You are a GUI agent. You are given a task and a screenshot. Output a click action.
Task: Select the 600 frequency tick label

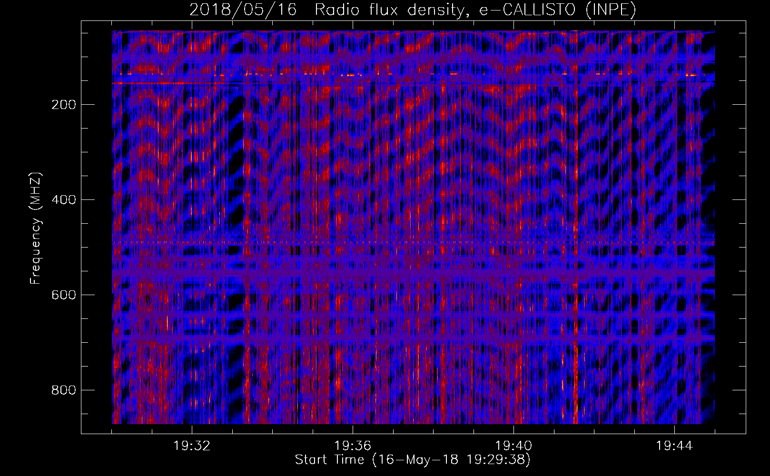coord(64,295)
